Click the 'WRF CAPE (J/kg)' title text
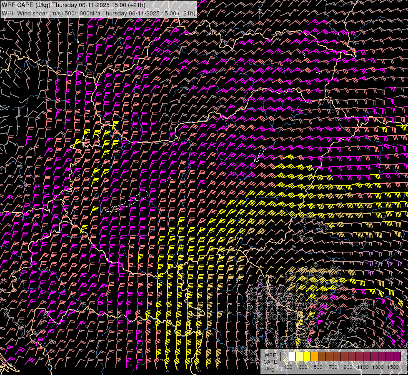The image size is (408, 375). click(27, 5)
